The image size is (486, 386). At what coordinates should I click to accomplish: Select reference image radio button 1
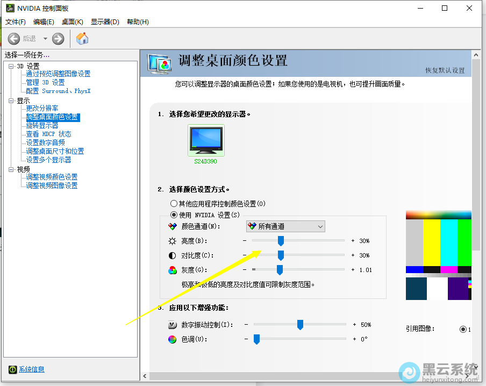[463, 329]
